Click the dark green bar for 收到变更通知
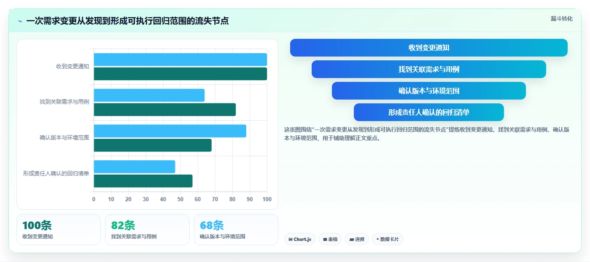This screenshot has height=262, width=590. click(180, 74)
